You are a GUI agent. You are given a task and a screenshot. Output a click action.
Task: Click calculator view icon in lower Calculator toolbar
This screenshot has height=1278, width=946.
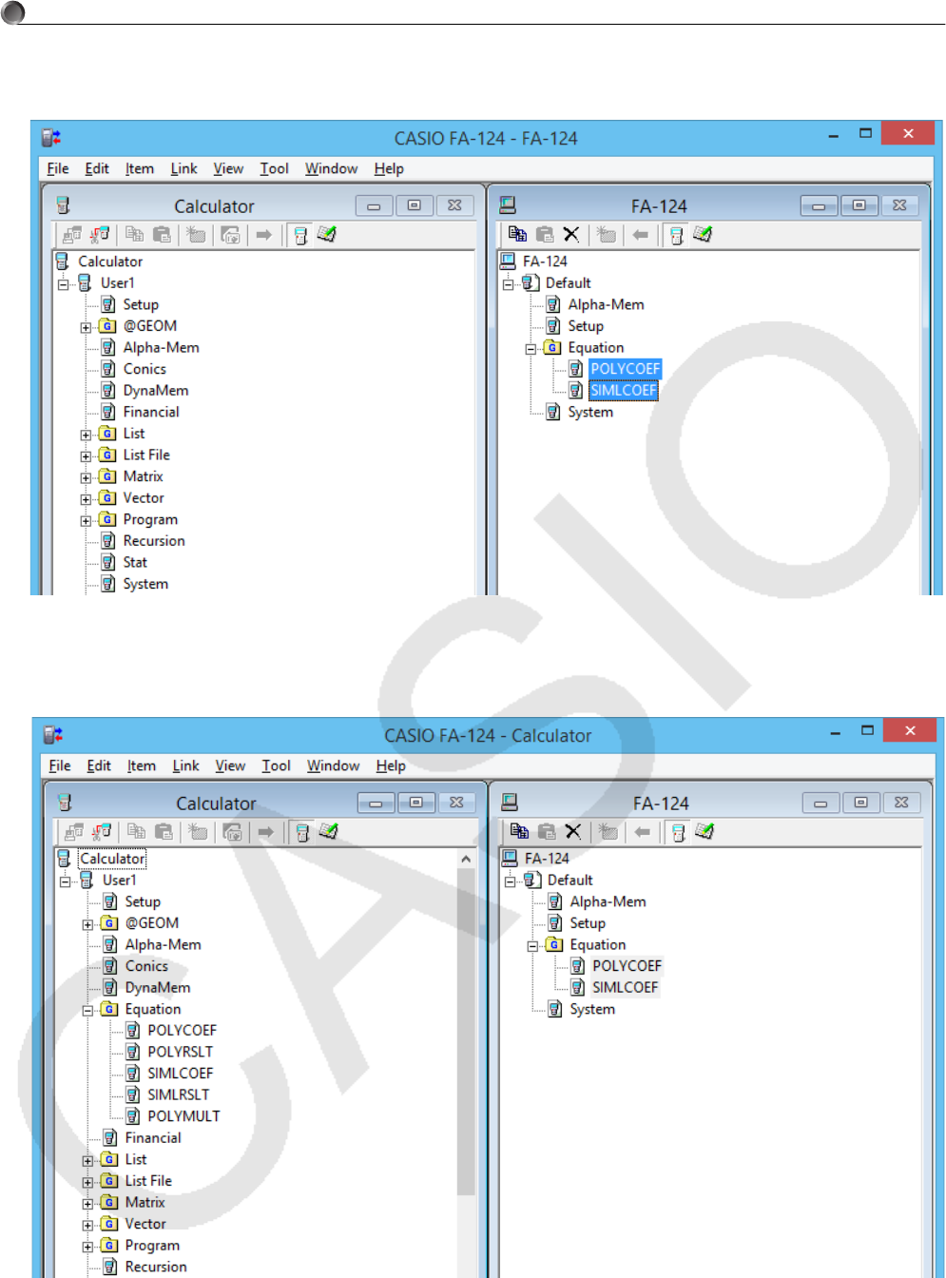click(302, 832)
